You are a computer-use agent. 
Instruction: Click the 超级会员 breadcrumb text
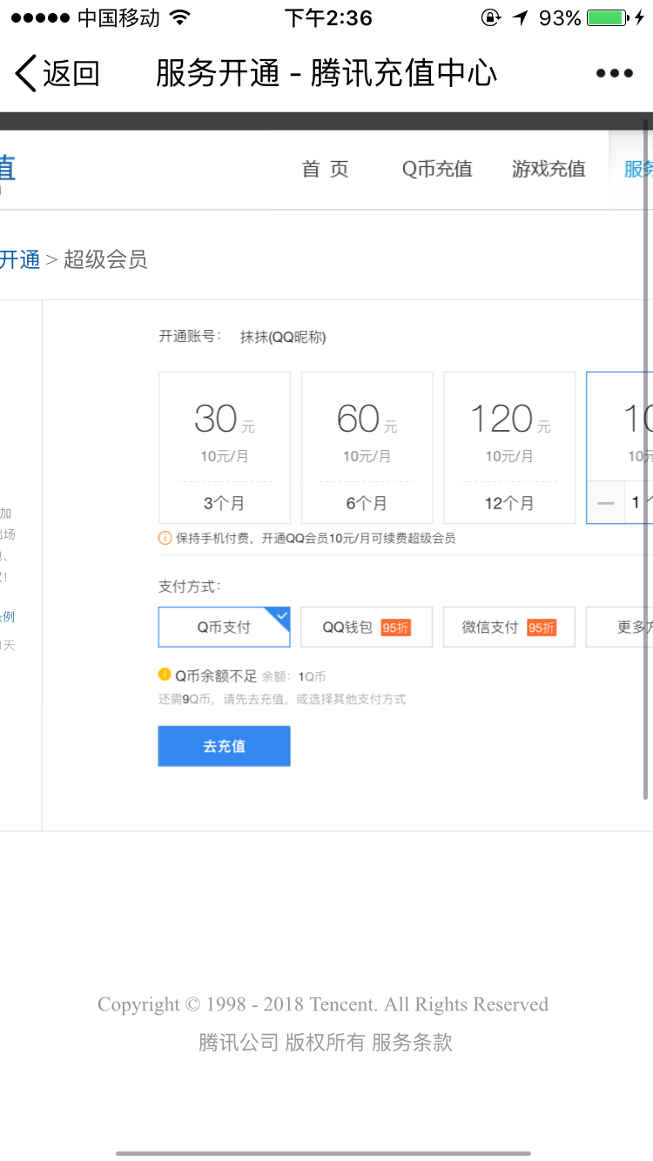[105, 259]
